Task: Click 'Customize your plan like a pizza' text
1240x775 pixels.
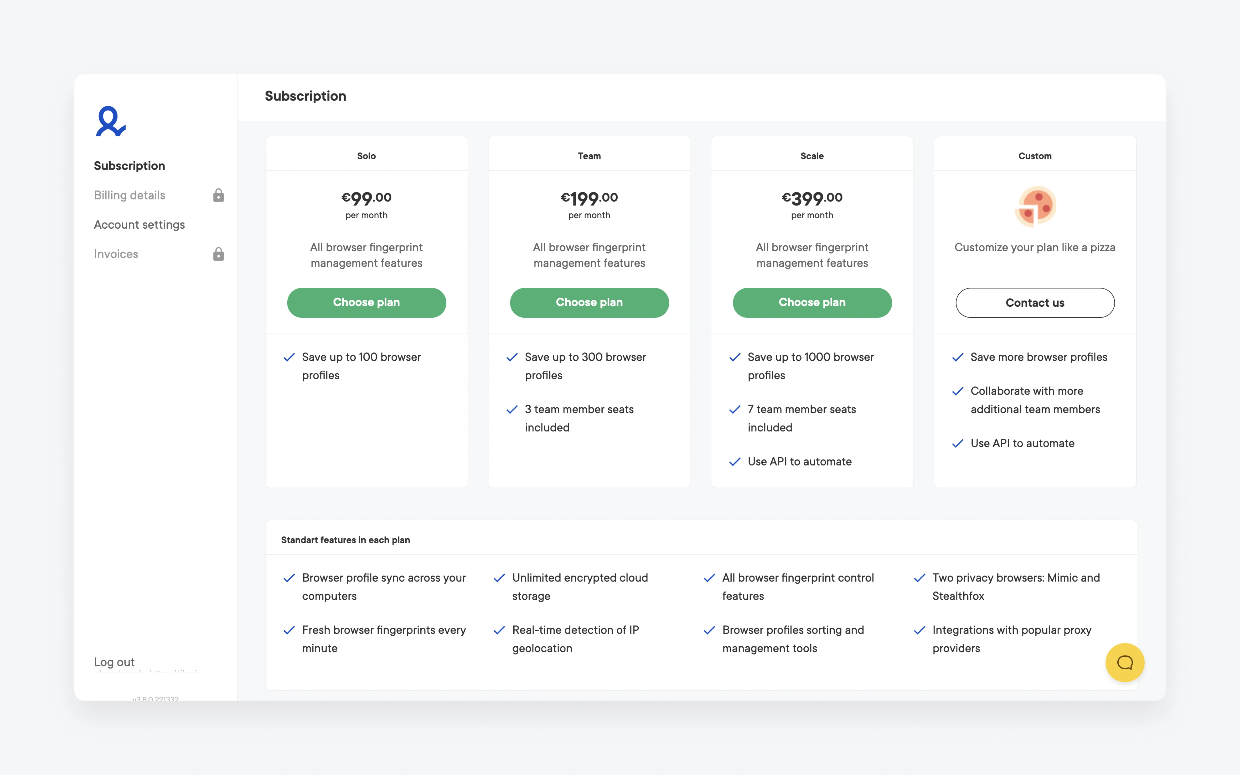Action: 1035,247
